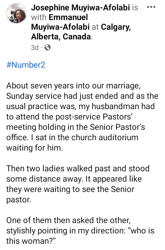Image resolution: width=165 pixels, height=250 pixels.
Task: Click the final text 'this woman?'
Action: pos(31,241)
